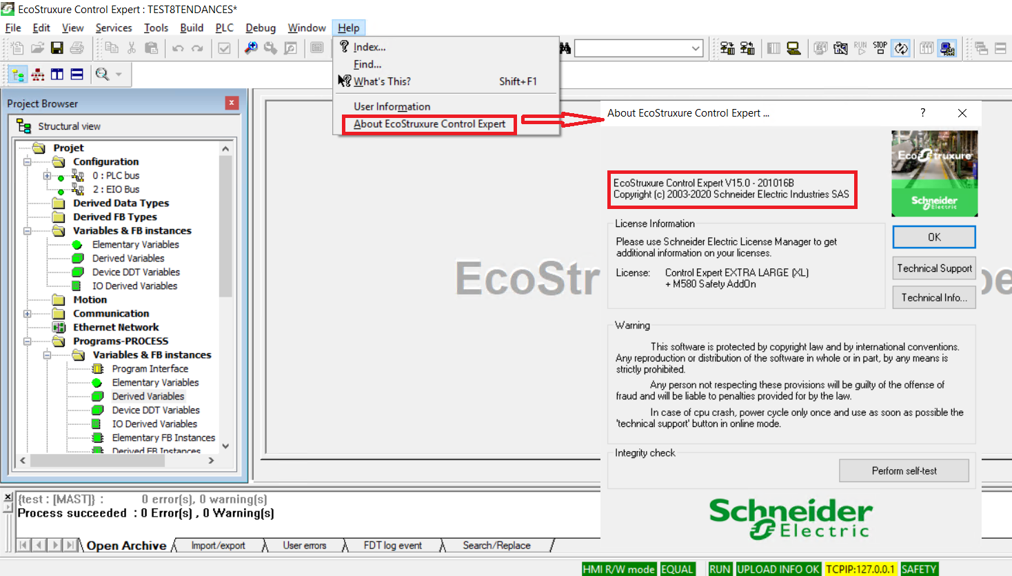1012x576 pixels.
Task: Click the horizontal split views icon
Action: point(77,75)
